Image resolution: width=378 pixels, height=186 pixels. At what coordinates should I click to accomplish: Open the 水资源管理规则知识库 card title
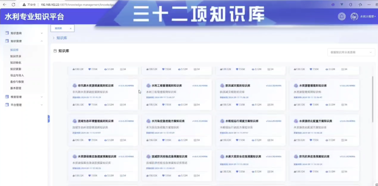tap(313, 86)
